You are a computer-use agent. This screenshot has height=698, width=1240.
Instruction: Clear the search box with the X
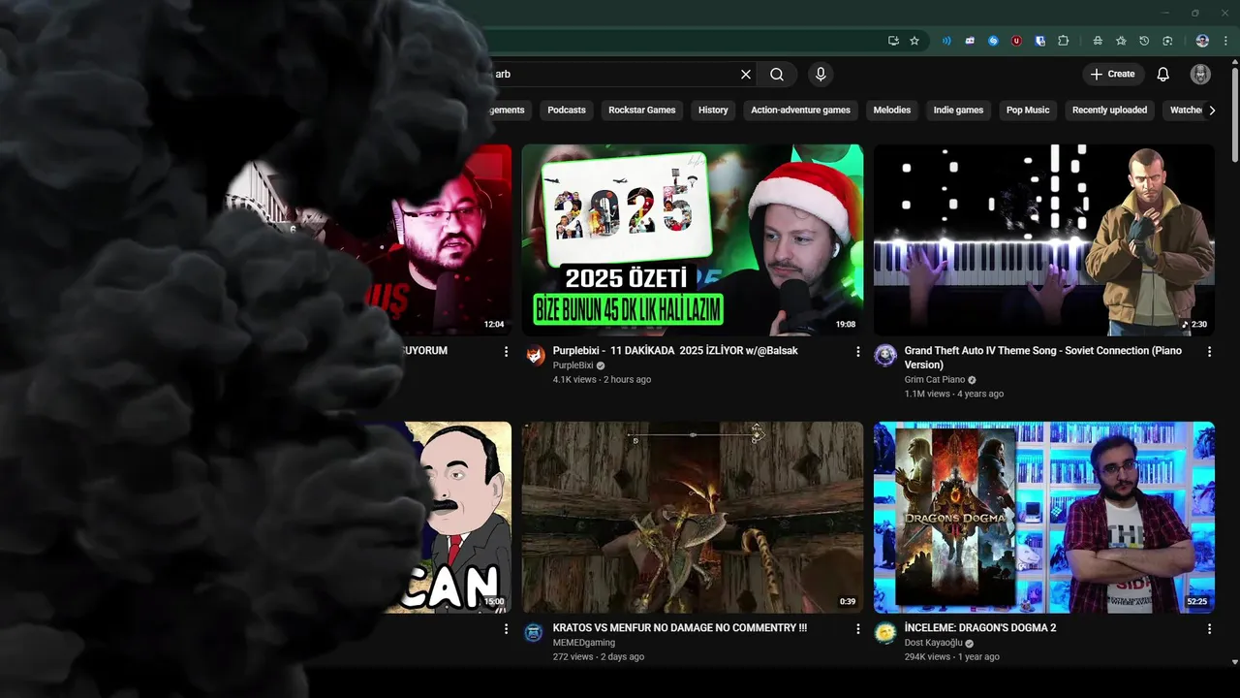(746, 74)
